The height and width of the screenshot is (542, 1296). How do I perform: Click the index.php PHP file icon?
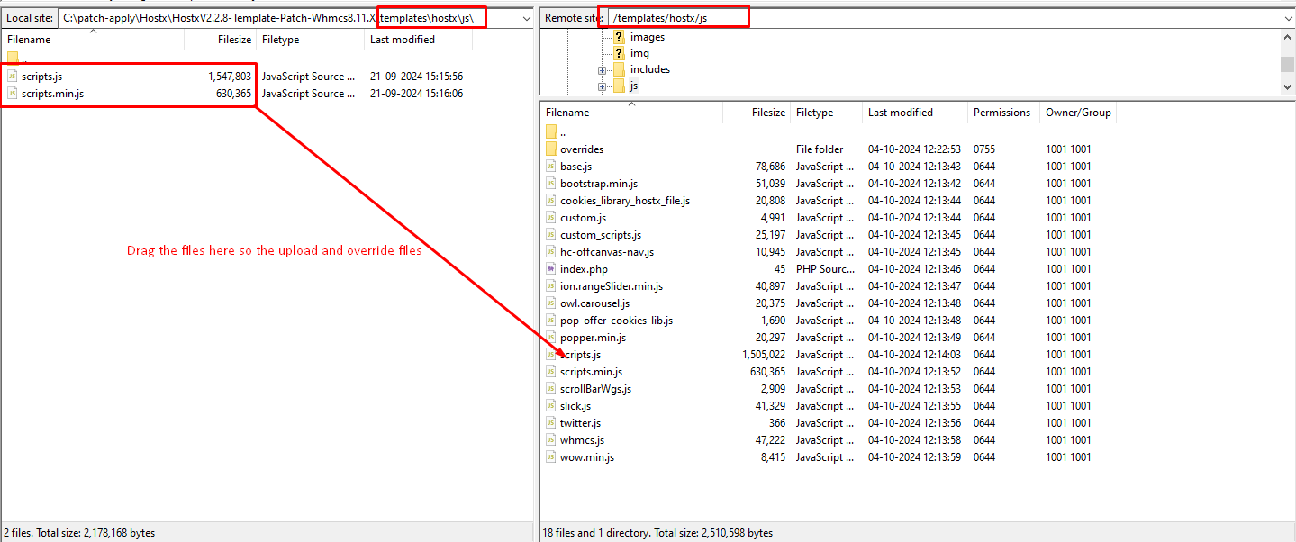pos(552,269)
